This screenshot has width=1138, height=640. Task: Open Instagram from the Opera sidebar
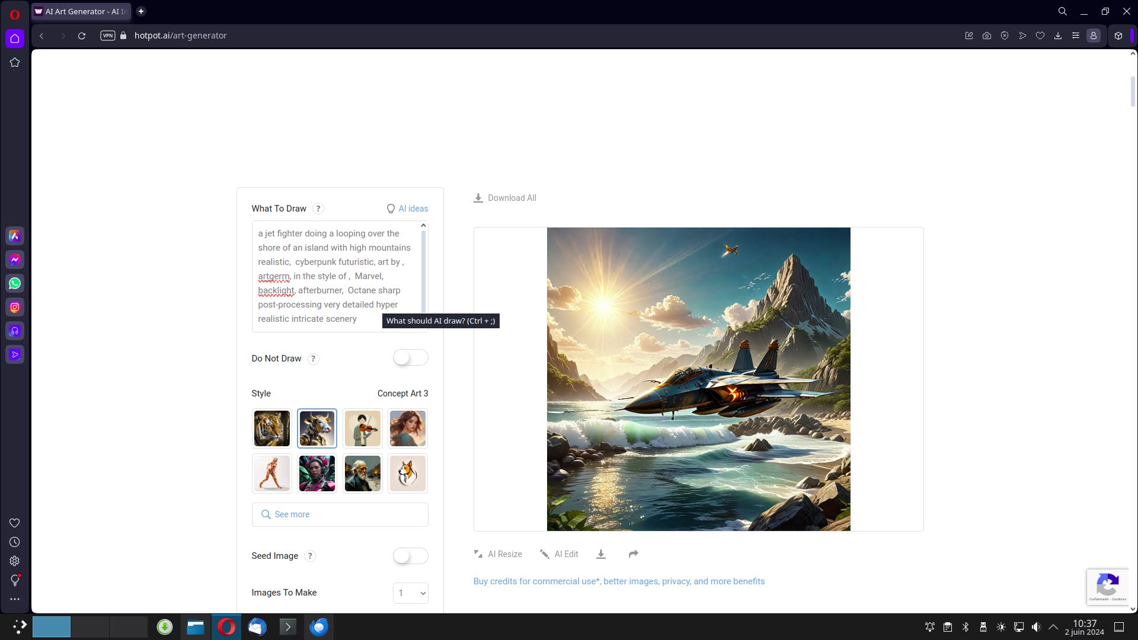(x=15, y=307)
